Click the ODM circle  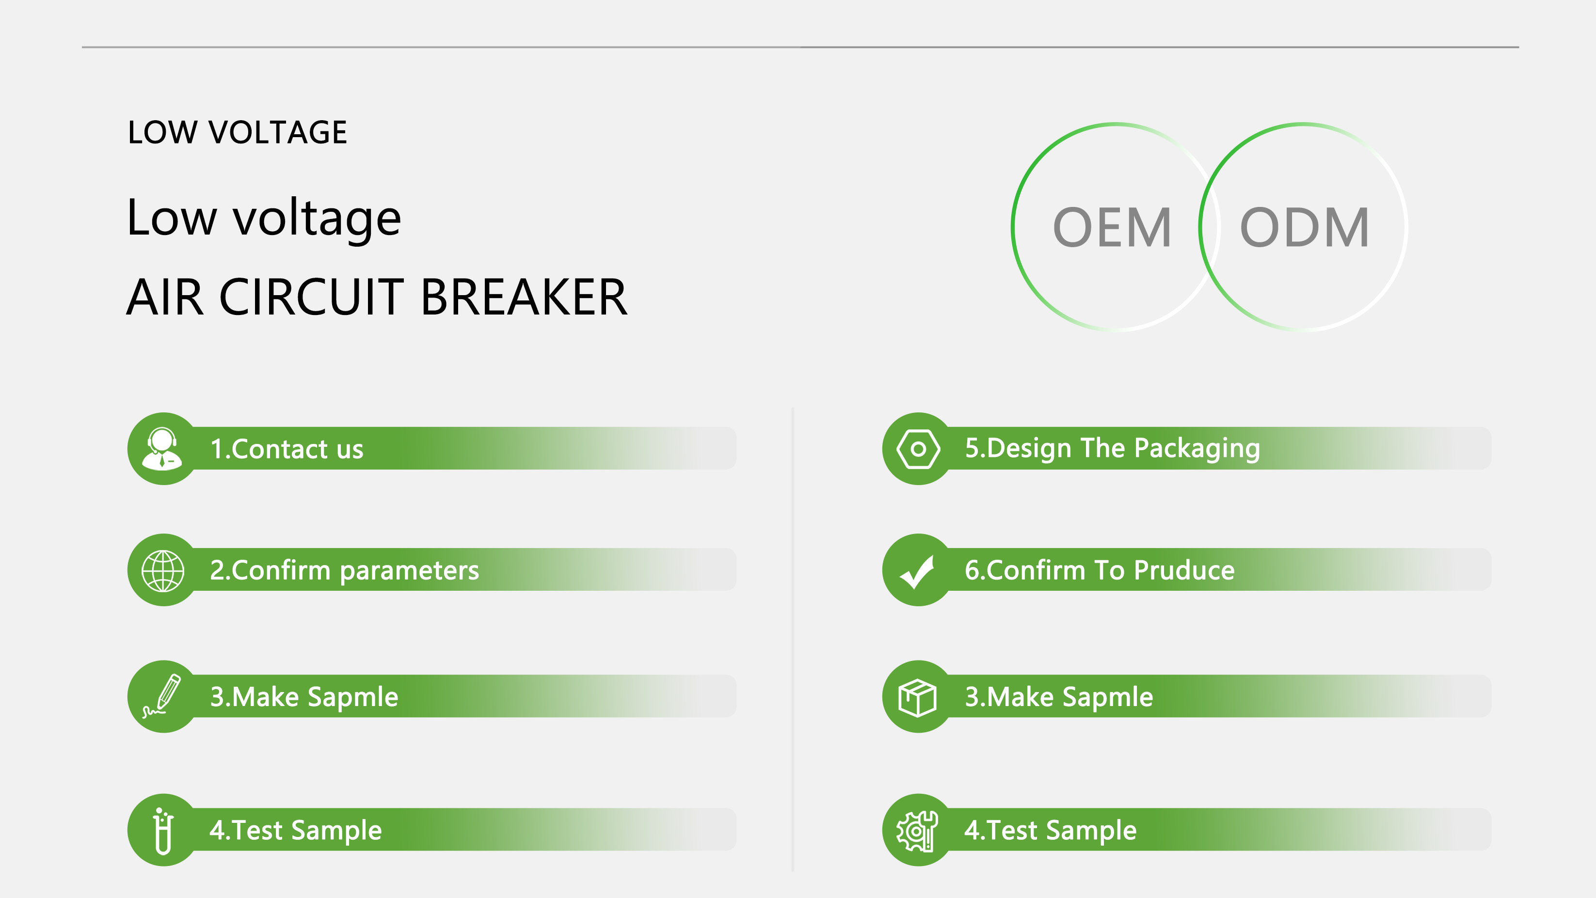pos(1304,227)
